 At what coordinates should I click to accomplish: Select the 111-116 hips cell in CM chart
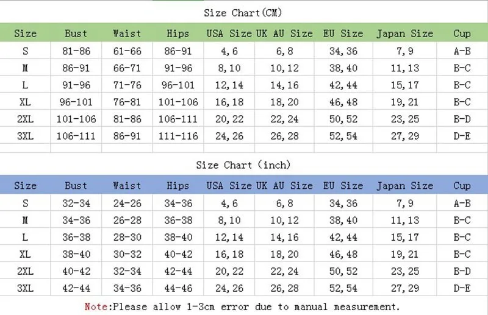point(178,136)
